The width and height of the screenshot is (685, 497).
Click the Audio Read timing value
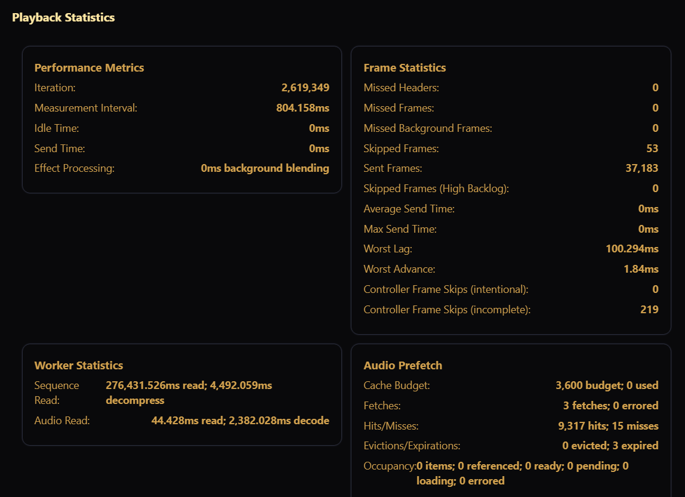[x=240, y=421]
